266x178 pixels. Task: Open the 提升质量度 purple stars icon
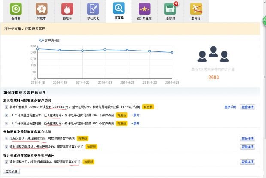pyautogui.click(x=144, y=9)
